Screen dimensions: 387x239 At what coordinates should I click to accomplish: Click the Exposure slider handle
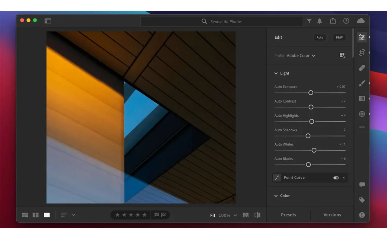pos(311,93)
